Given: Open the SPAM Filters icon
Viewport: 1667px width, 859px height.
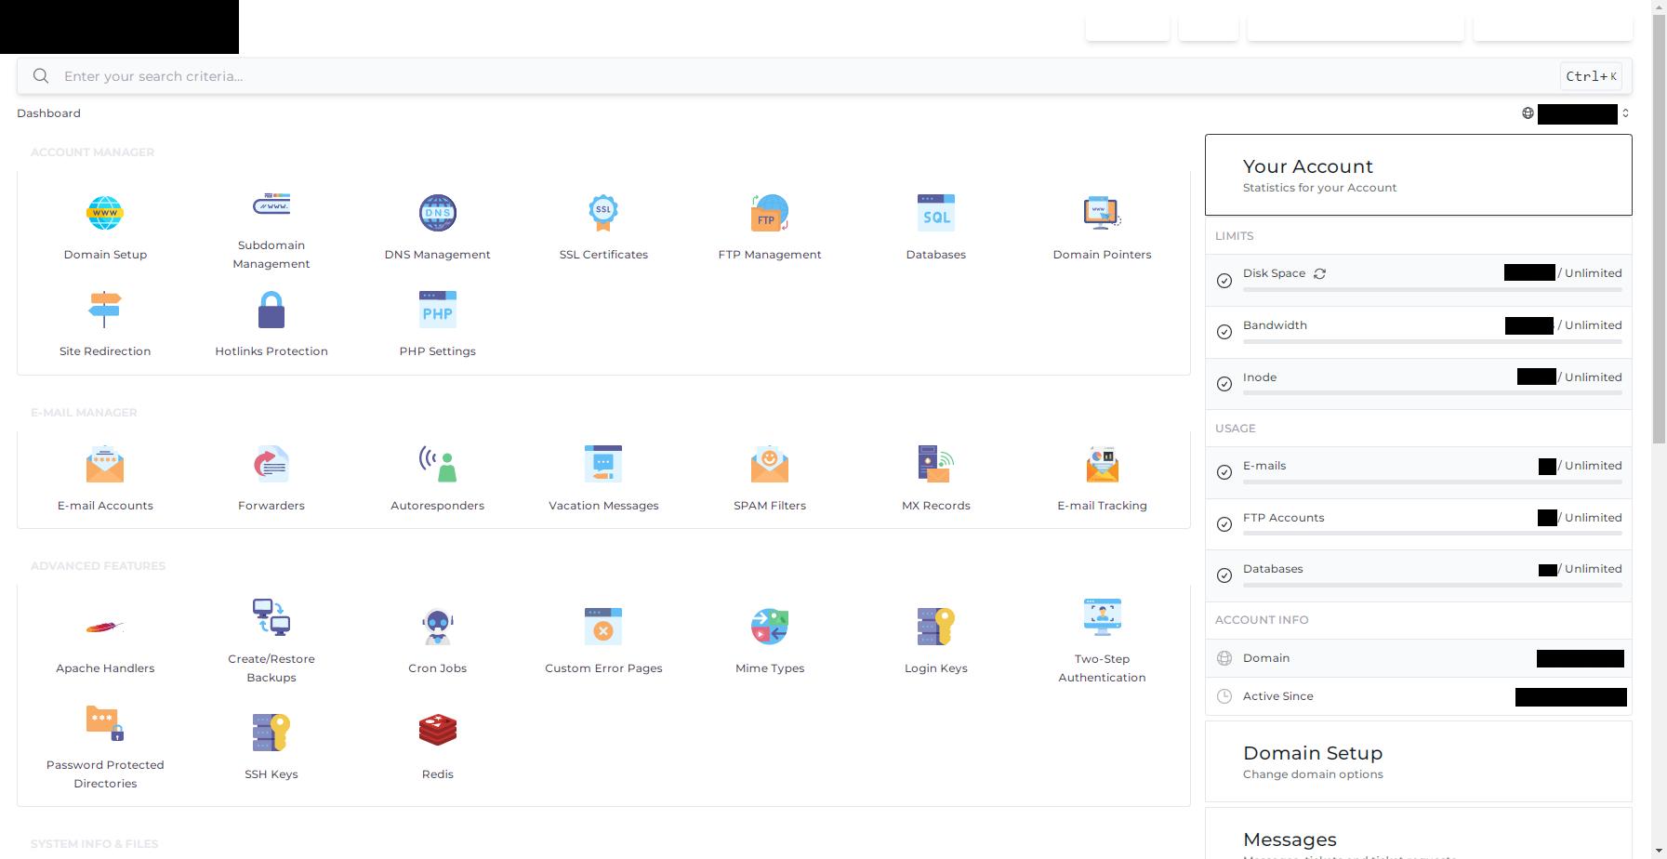Looking at the screenshot, I should coord(769,464).
